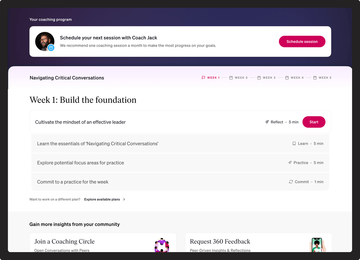Expand the chevron beside Explore available plans
Viewport: 360px width, 260px height.
(124, 199)
